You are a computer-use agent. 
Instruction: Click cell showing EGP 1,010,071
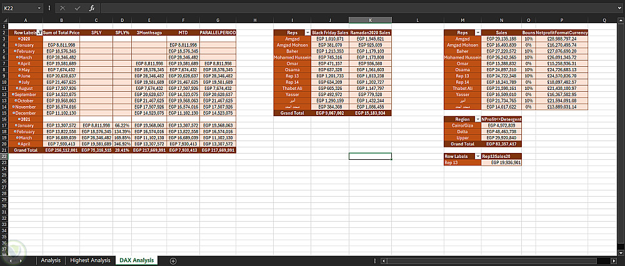(330, 39)
